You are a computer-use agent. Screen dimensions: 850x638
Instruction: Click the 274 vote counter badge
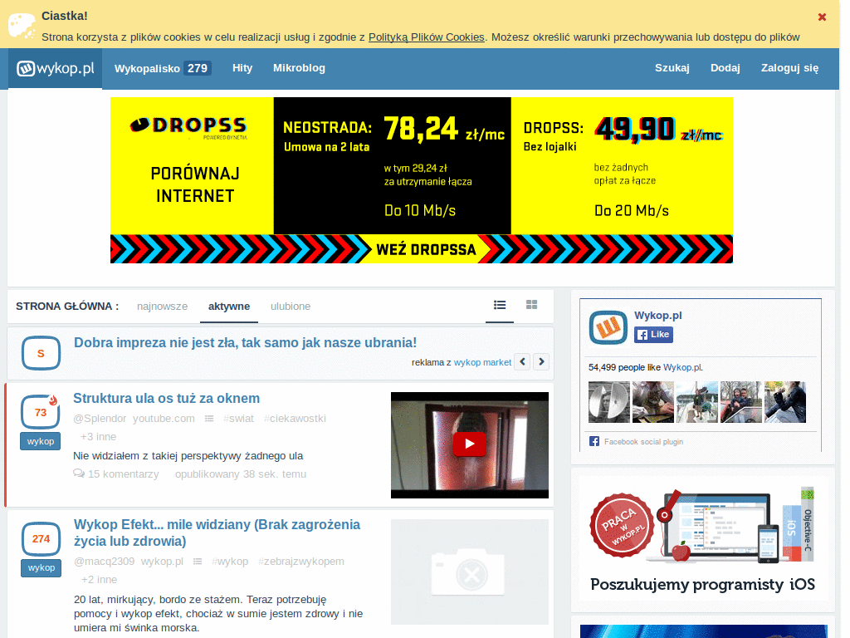[x=41, y=538]
